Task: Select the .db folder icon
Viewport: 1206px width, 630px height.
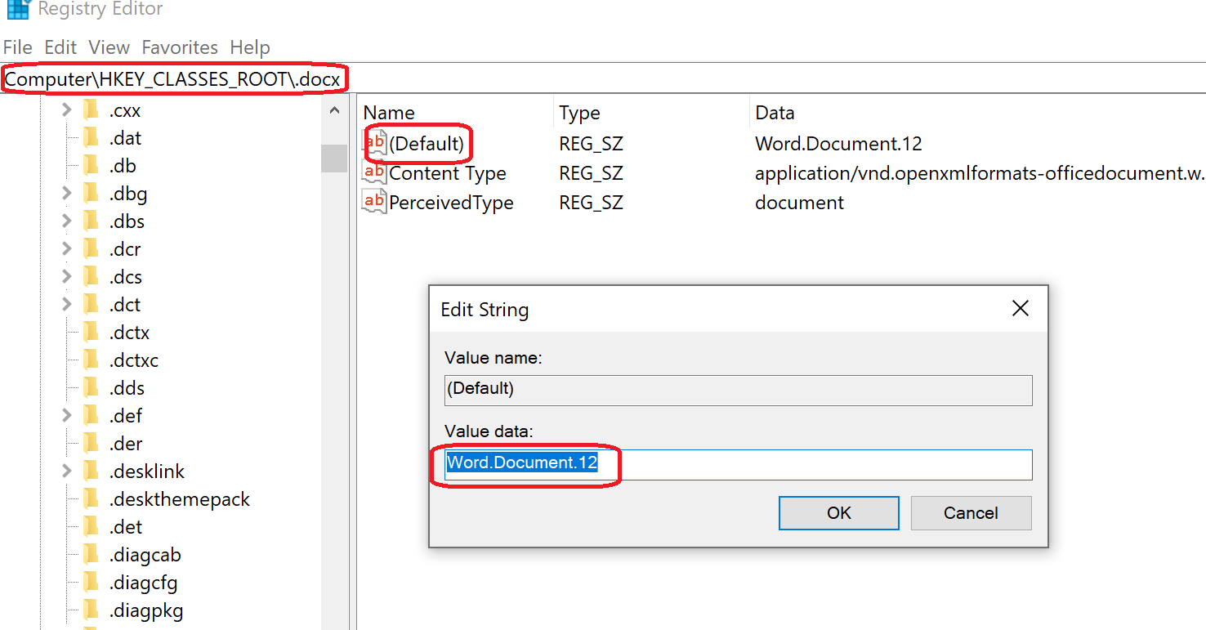Action: [x=91, y=166]
